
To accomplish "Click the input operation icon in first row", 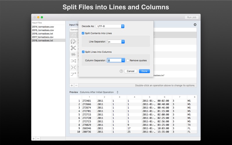I will (x=73, y=35).
